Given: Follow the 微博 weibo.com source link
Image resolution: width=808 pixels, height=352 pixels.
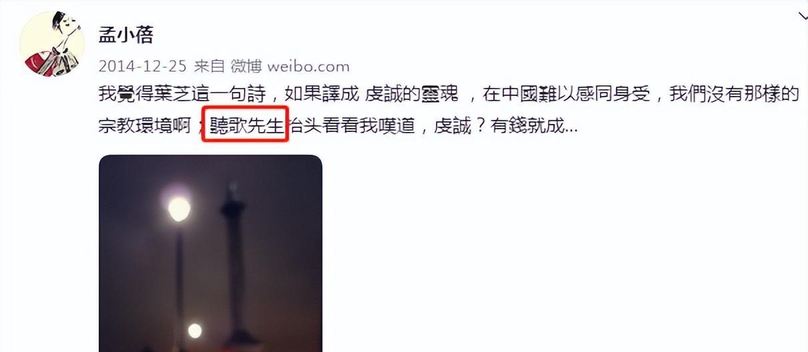Looking at the screenshot, I should click(290, 66).
